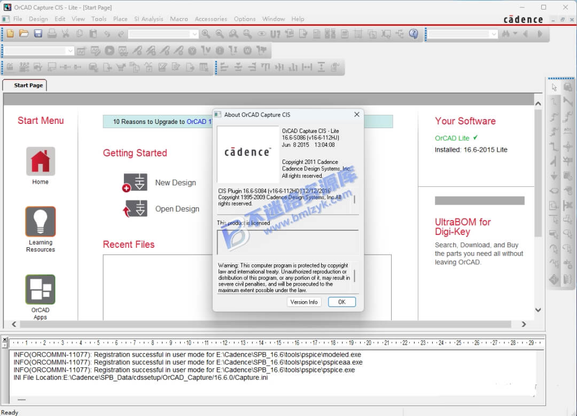The width and height of the screenshot is (577, 416).
Task: Click the UltraBOM for Digi-Key heading
Action: (x=463, y=226)
